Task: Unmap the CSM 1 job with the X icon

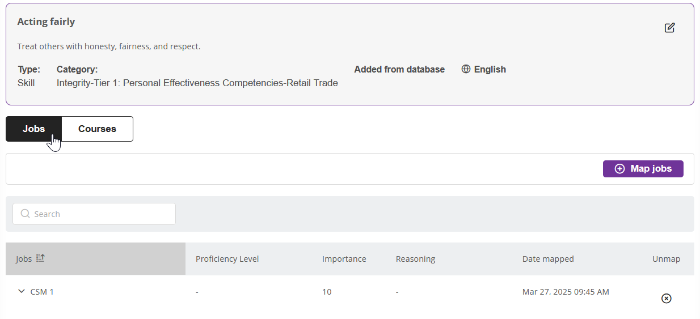Action: (666, 298)
